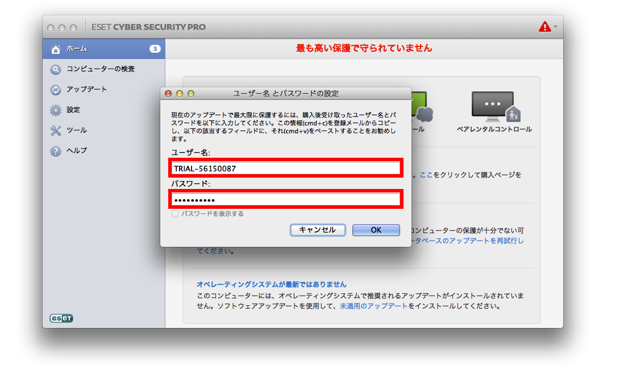The height and width of the screenshot is (366, 628).
Task: Select アップデート in the sidebar
Action: pyautogui.click(x=104, y=90)
